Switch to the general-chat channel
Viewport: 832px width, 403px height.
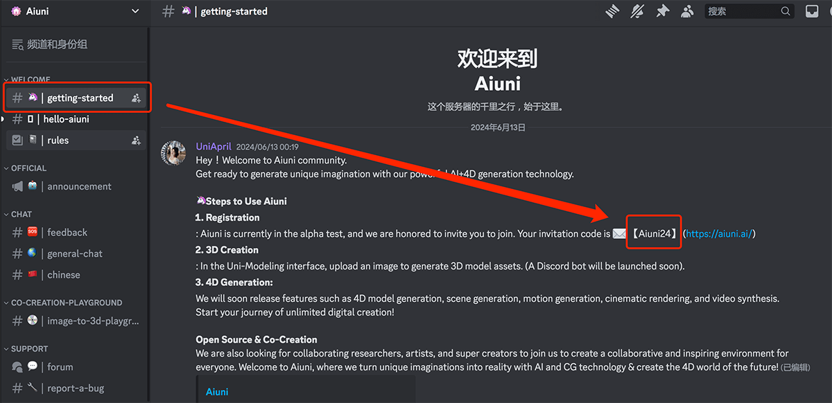coord(74,253)
